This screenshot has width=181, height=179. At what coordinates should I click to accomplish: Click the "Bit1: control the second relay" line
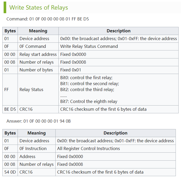[x=89, y=84]
